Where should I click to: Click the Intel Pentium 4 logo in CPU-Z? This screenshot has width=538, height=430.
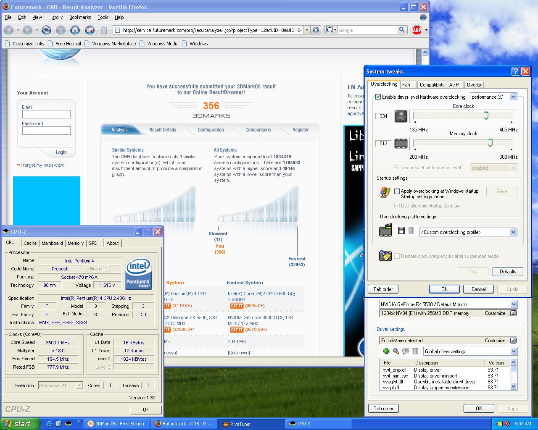click(138, 273)
